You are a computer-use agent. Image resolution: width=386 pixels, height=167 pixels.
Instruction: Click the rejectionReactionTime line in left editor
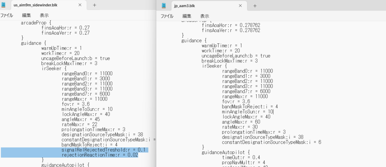[100, 155]
